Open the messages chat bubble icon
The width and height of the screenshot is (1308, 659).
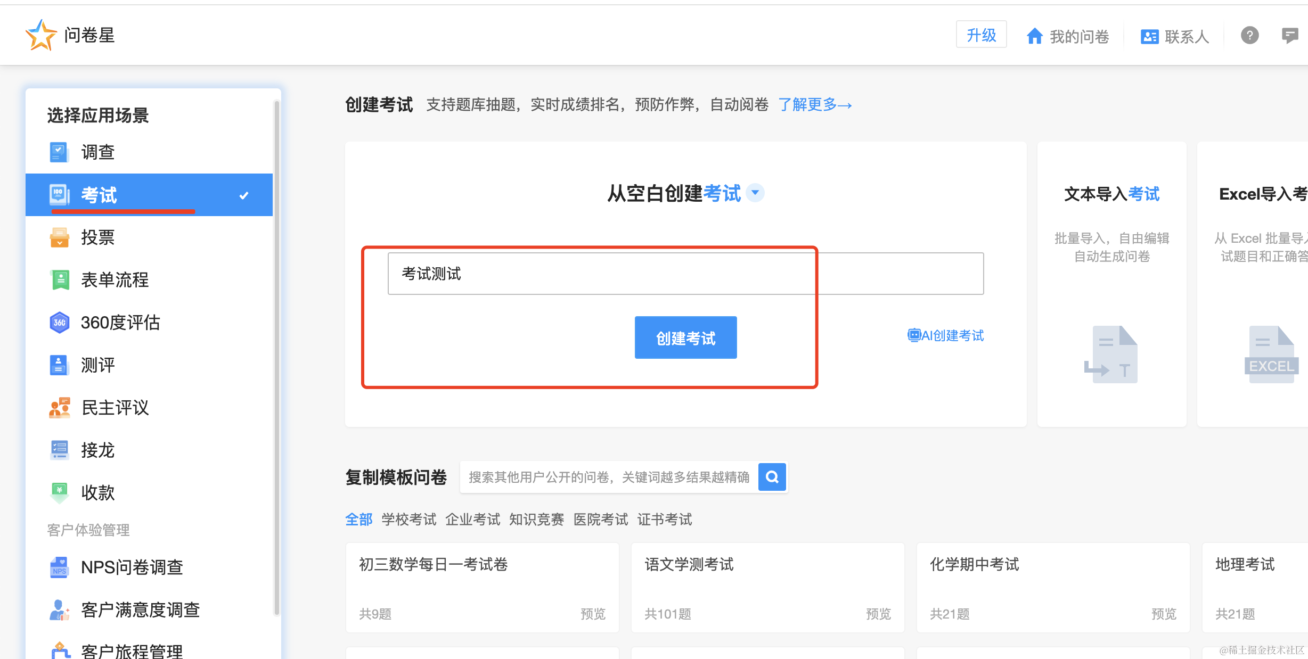pyautogui.click(x=1289, y=36)
